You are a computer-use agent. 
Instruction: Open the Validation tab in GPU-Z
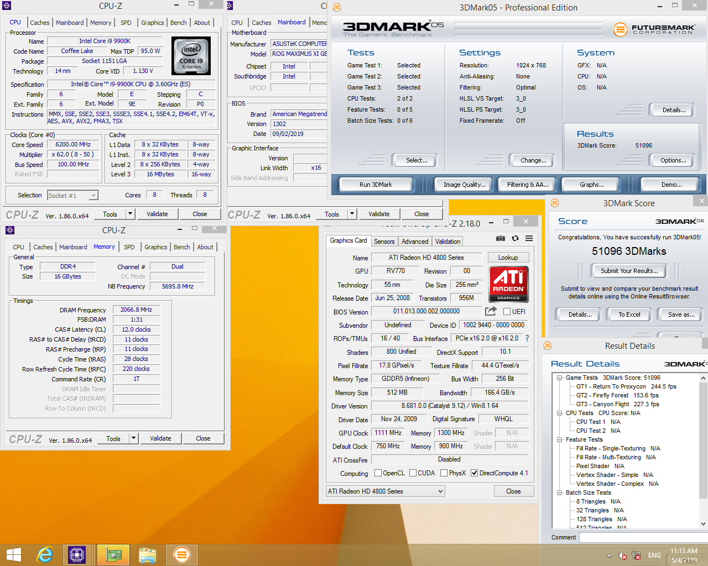(447, 242)
